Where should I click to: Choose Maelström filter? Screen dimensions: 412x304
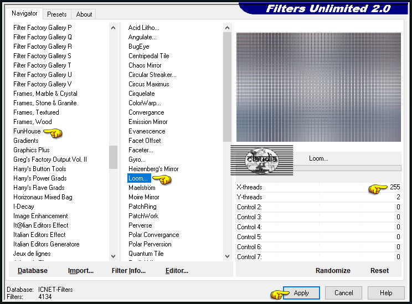tap(142, 188)
